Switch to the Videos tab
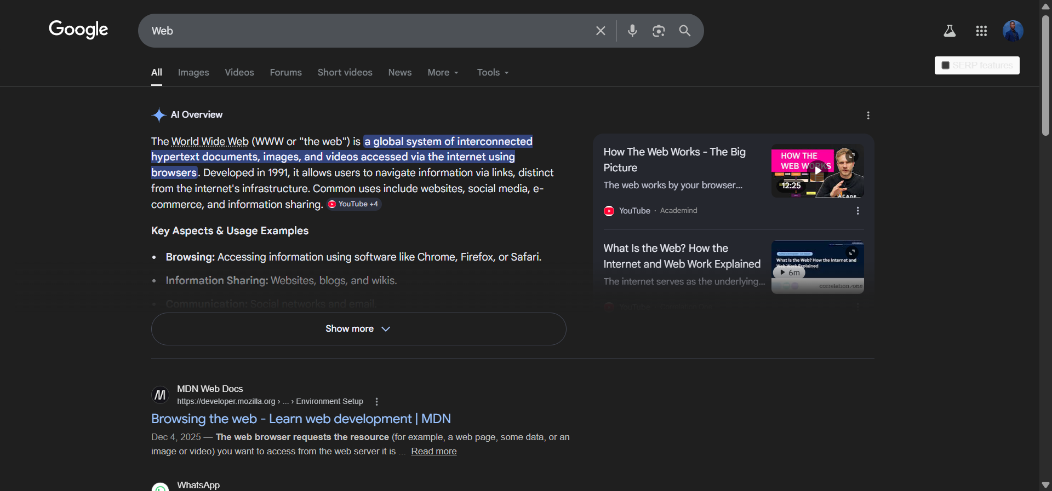Screen dimensions: 1052x491 pyautogui.click(x=239, y=72)
